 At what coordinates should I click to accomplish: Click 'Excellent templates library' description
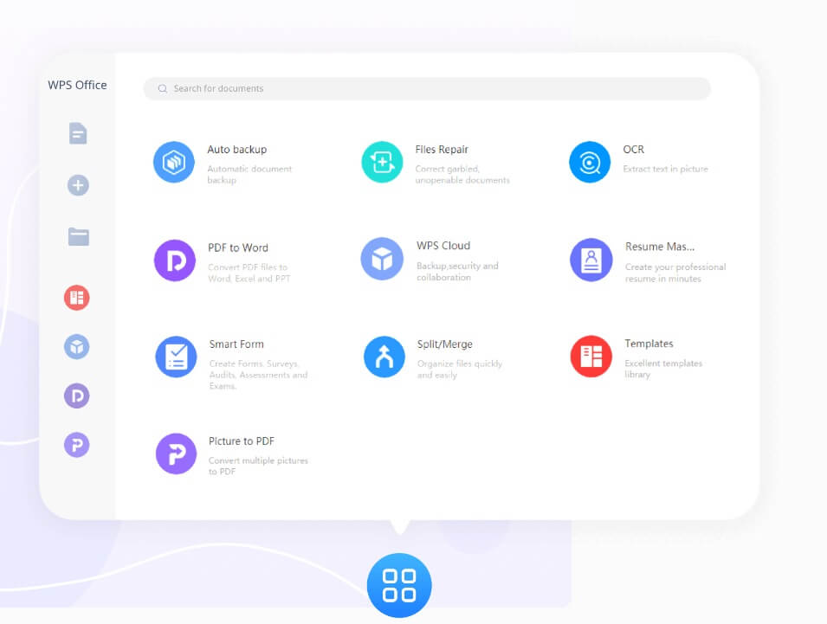click(663, 369)
